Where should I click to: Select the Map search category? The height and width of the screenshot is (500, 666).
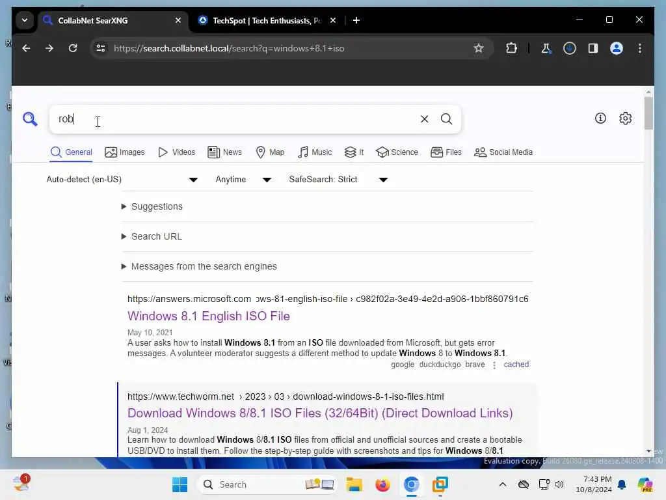click(x=270, y=152)
